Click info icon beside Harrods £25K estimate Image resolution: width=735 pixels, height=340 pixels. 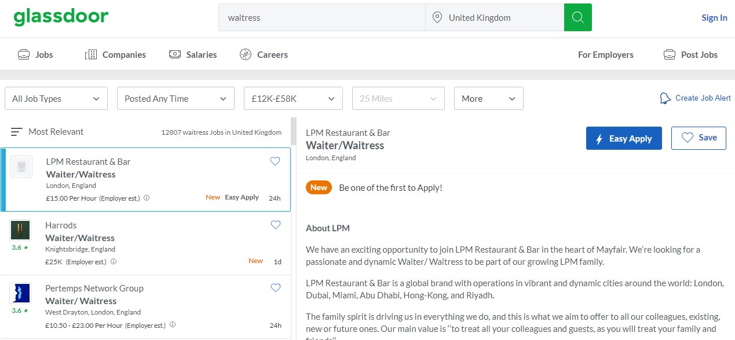pyautogui.click(x=114, y=261)
